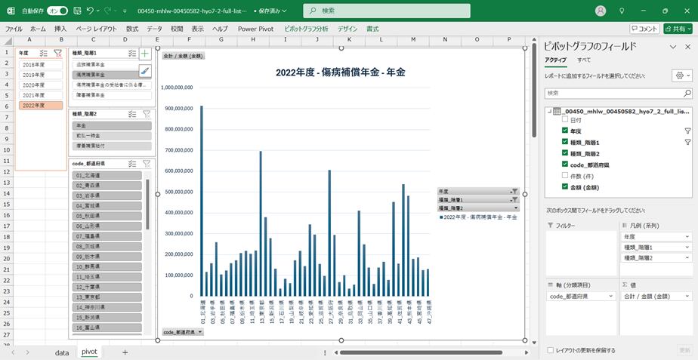Click the search field in the fields pane
The width and height of the screenshot is (698, 360).
click(617, 94)
